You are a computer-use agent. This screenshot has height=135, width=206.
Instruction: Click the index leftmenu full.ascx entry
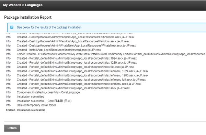[x=81, y=80]
